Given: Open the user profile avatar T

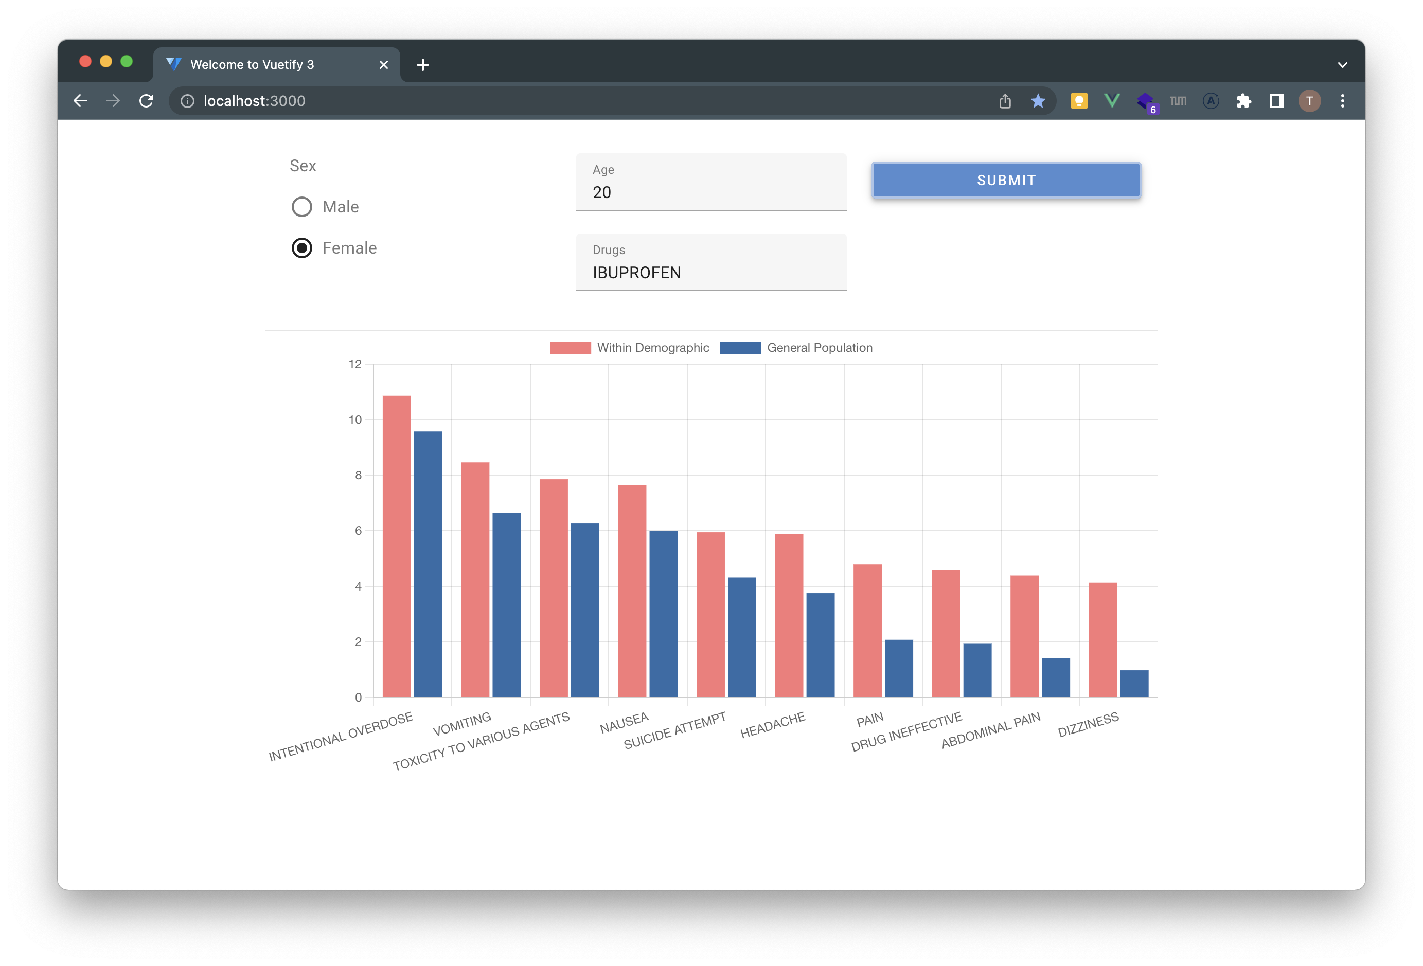Looking at the screenshot, I should click(1310, 101).
